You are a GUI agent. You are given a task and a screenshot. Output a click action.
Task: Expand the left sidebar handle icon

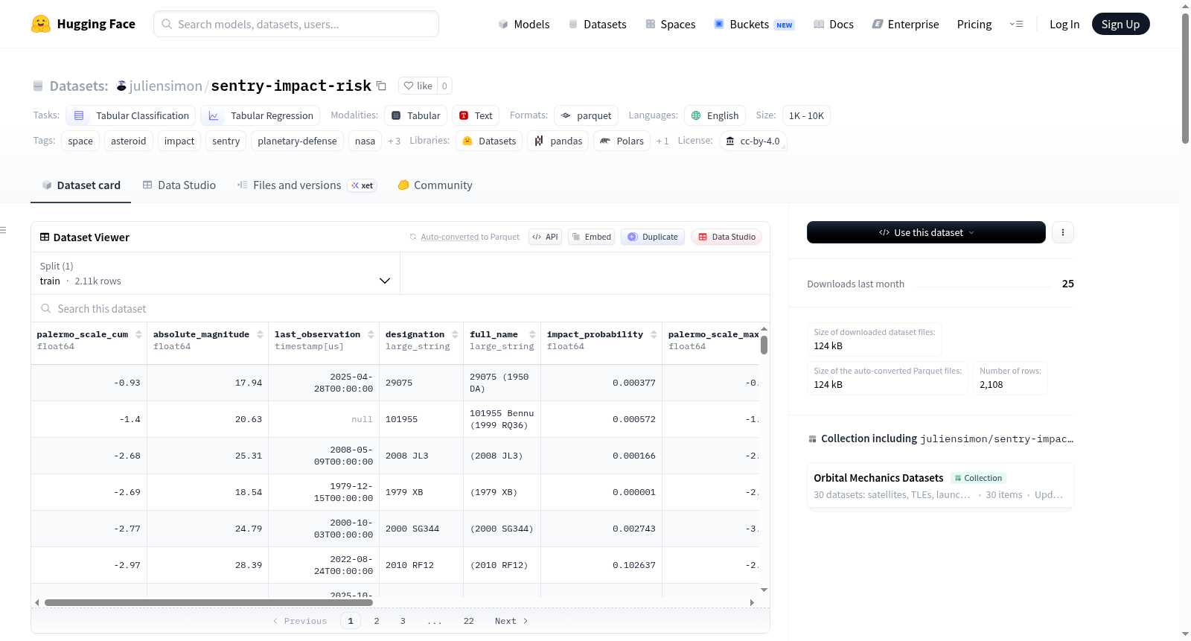click(x=4, y=230)
